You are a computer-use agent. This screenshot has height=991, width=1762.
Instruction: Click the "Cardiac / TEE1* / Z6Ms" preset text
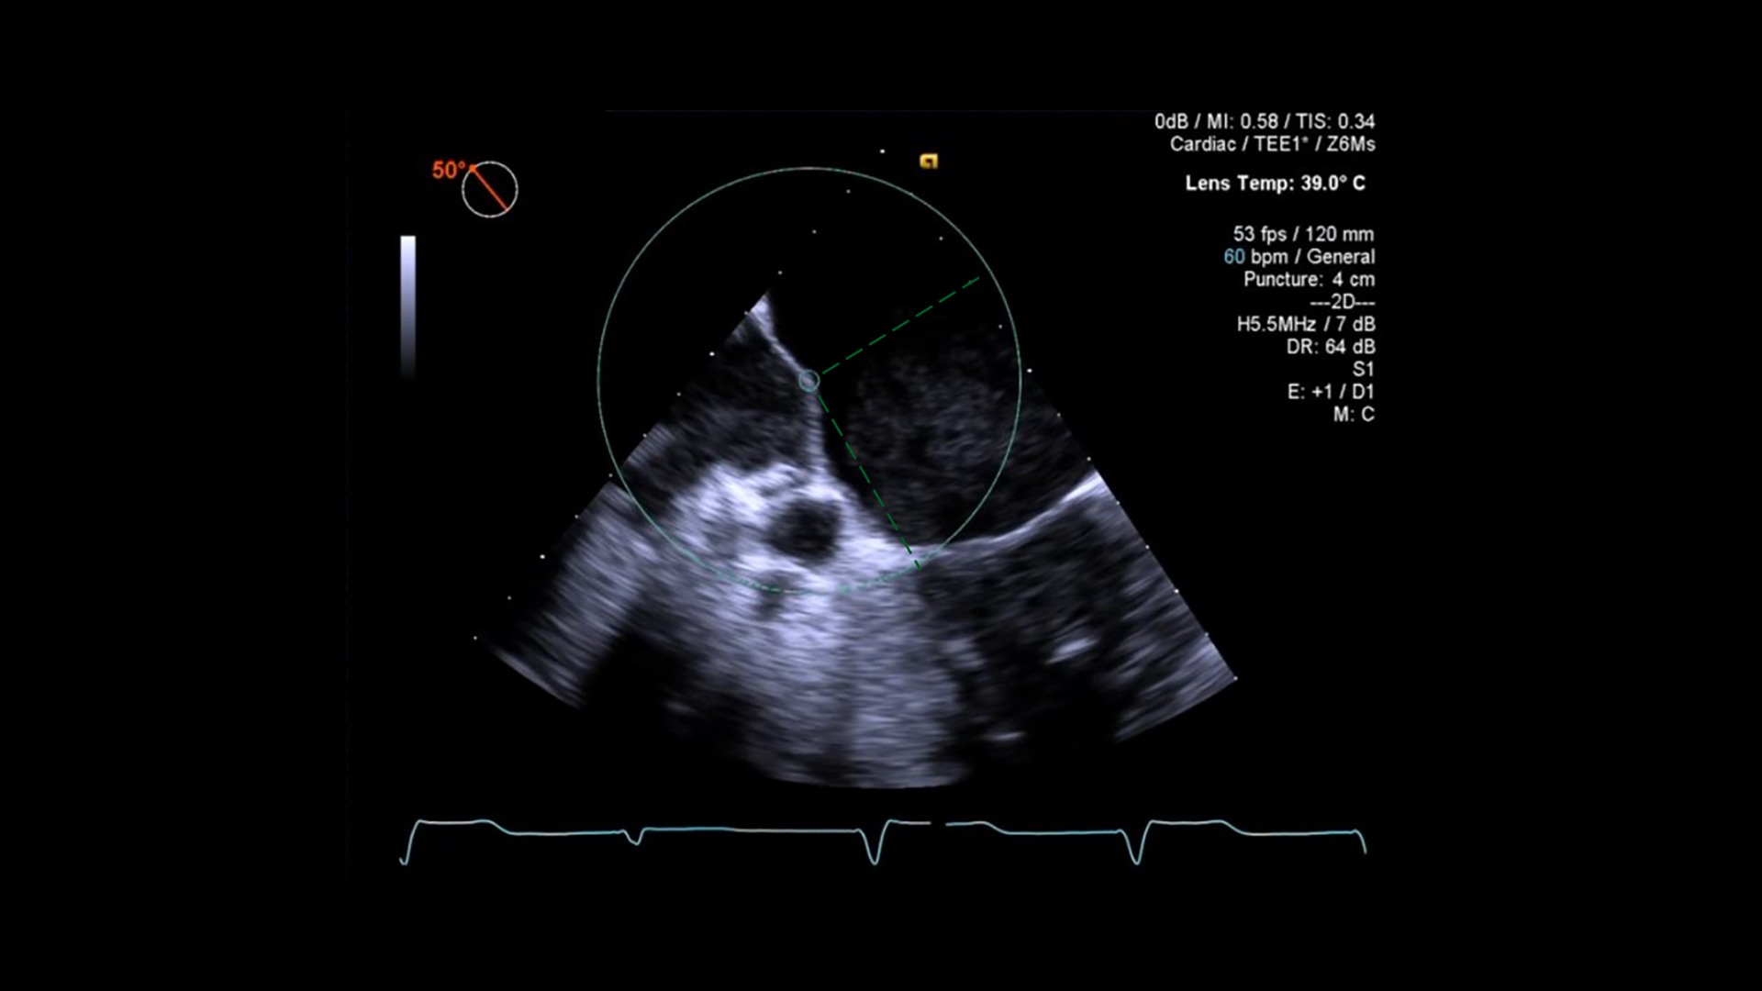(x=1272, y=144)
